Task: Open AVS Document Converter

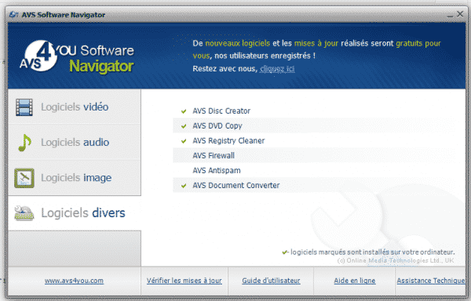Action: [235, 185]
